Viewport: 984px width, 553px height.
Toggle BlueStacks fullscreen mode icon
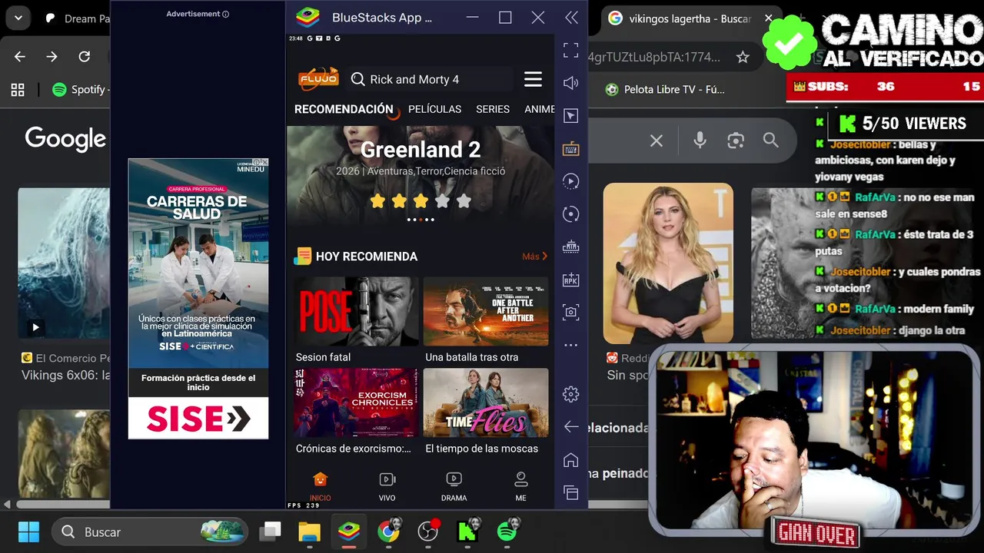coord(570,50)
